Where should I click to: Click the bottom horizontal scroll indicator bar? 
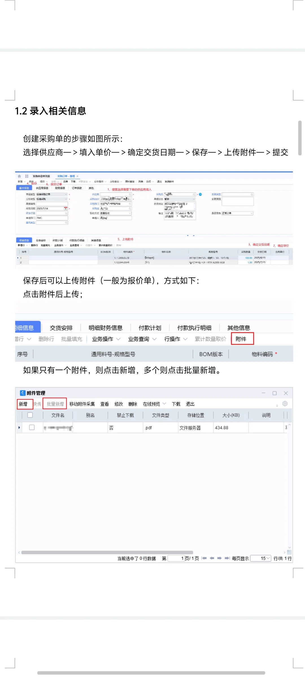tap(151, 673)
